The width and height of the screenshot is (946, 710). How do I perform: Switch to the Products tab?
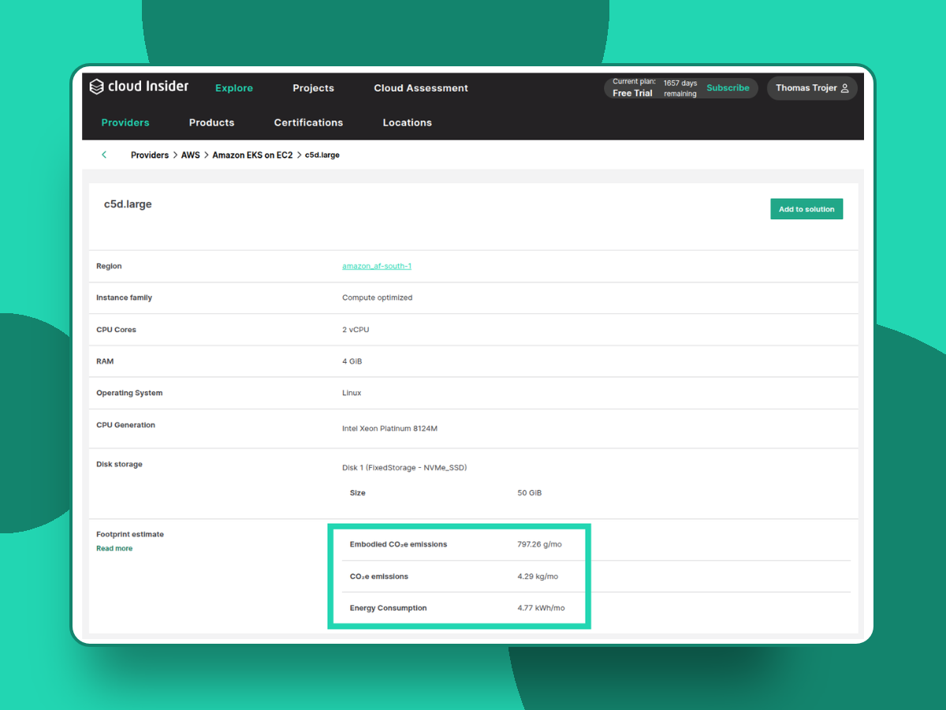(x=211, y=122)
